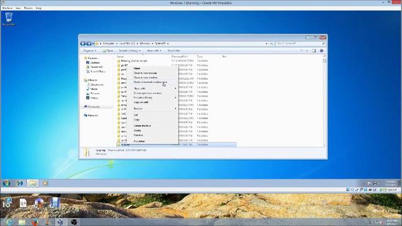Select Music under Libraries
402x226 pixels.
pyautogui.click(x=92, y=89)
